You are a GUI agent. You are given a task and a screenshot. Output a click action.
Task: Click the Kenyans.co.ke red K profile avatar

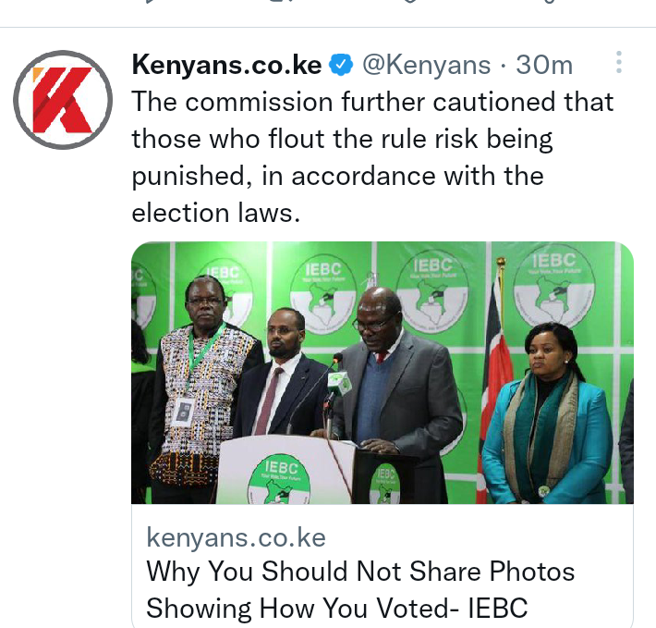[x=63, y=100]
